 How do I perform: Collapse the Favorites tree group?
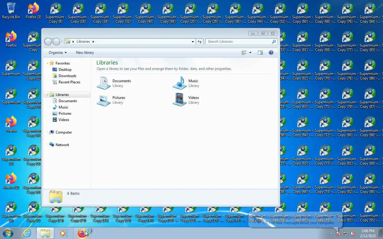pos(47,63)
